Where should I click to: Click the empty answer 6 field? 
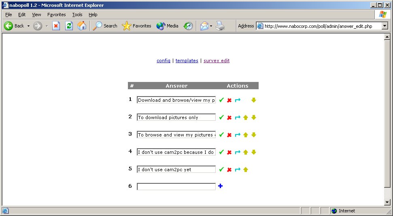[x=176, y=187]
